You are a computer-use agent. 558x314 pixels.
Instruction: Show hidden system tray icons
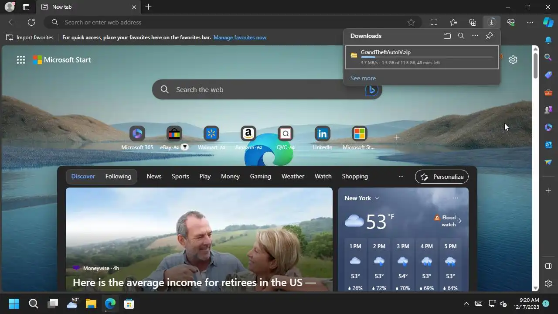466,304
